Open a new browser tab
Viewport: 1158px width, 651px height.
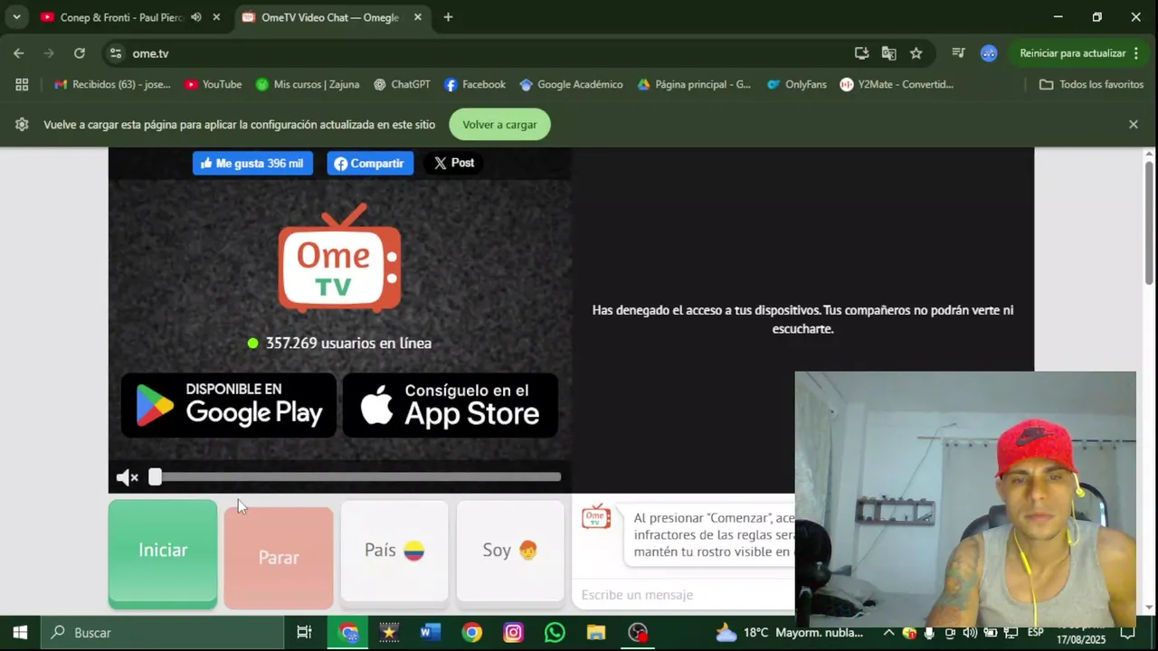coord(448,17)
